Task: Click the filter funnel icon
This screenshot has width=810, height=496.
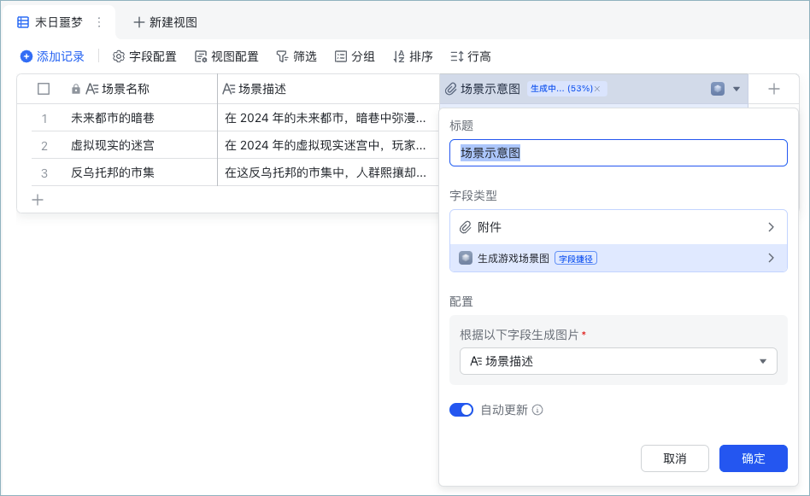Action: click(x=282, y=56)
